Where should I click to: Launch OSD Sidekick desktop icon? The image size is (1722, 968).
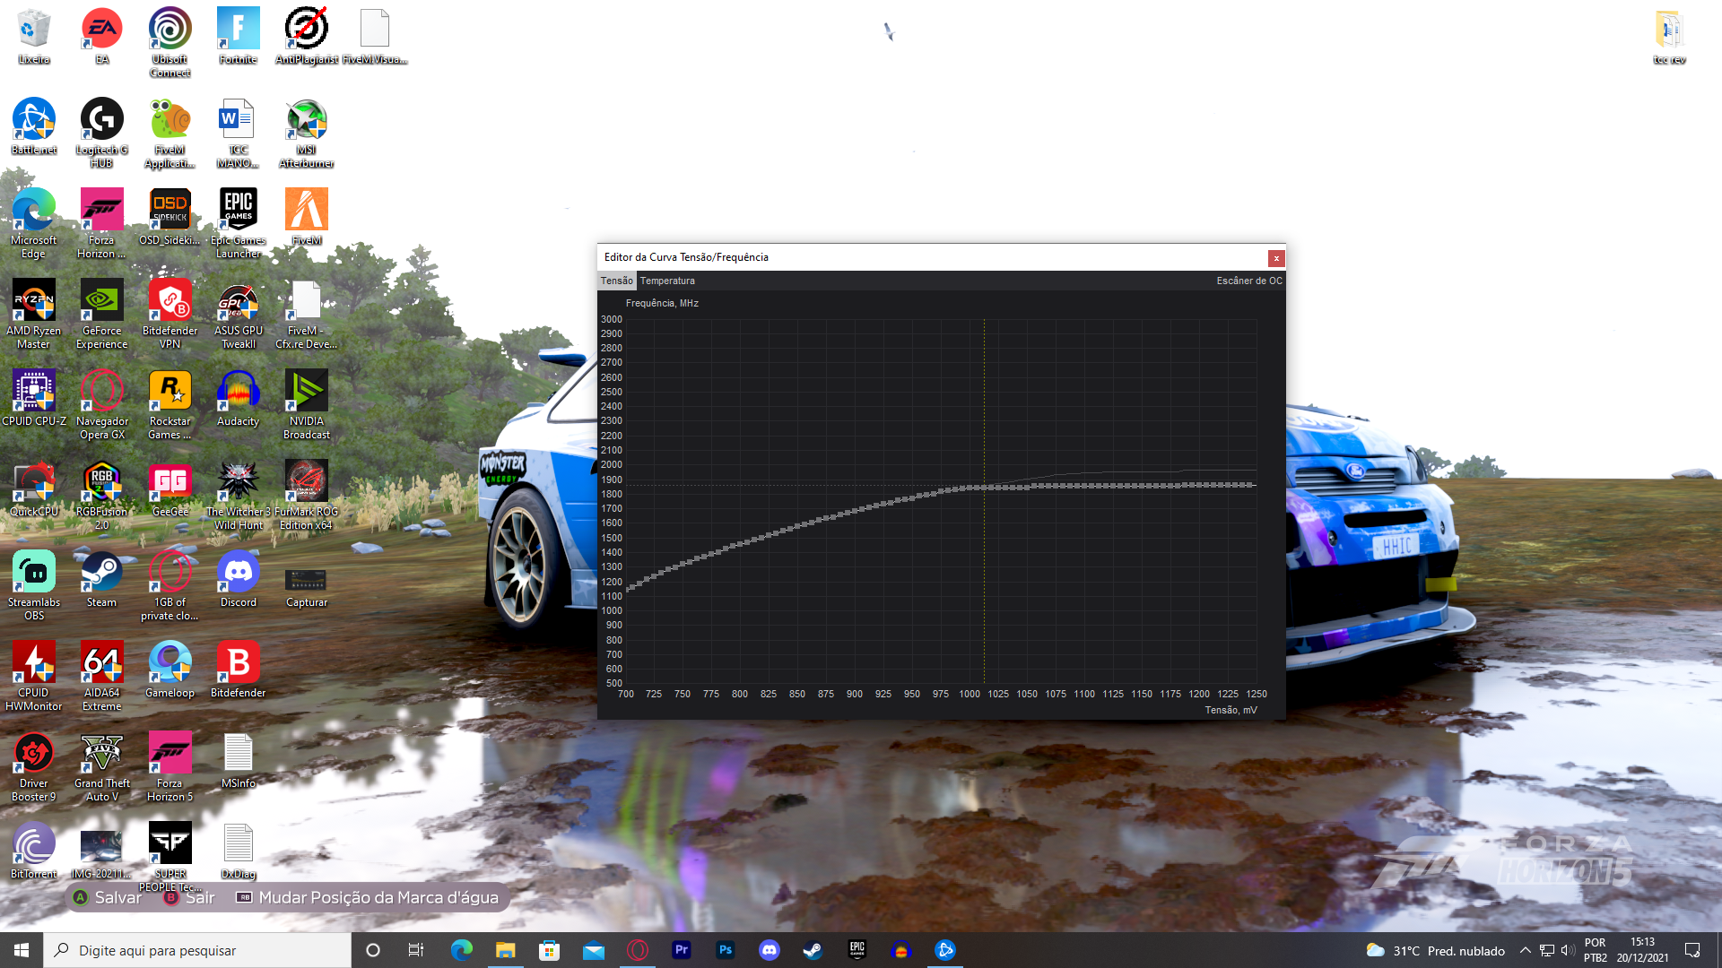(x=170, y=217)
